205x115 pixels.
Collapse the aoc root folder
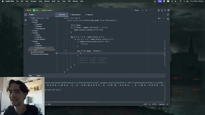29,18
